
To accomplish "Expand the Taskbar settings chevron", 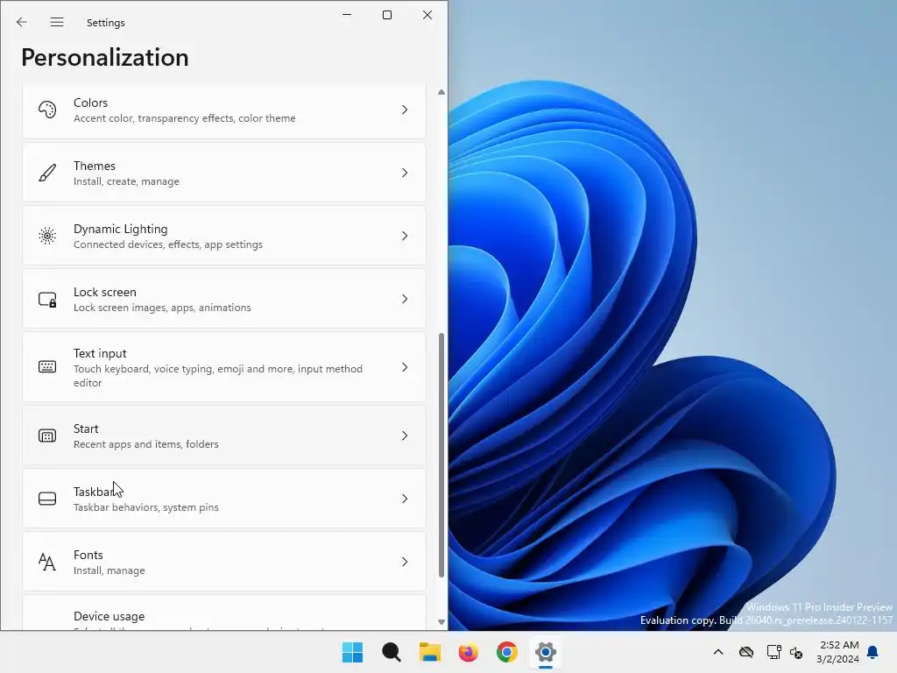I will click(x=405, y=499).
